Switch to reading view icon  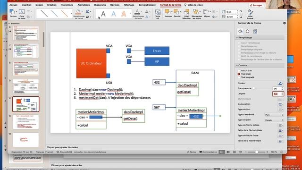click(x=235, y=152)
